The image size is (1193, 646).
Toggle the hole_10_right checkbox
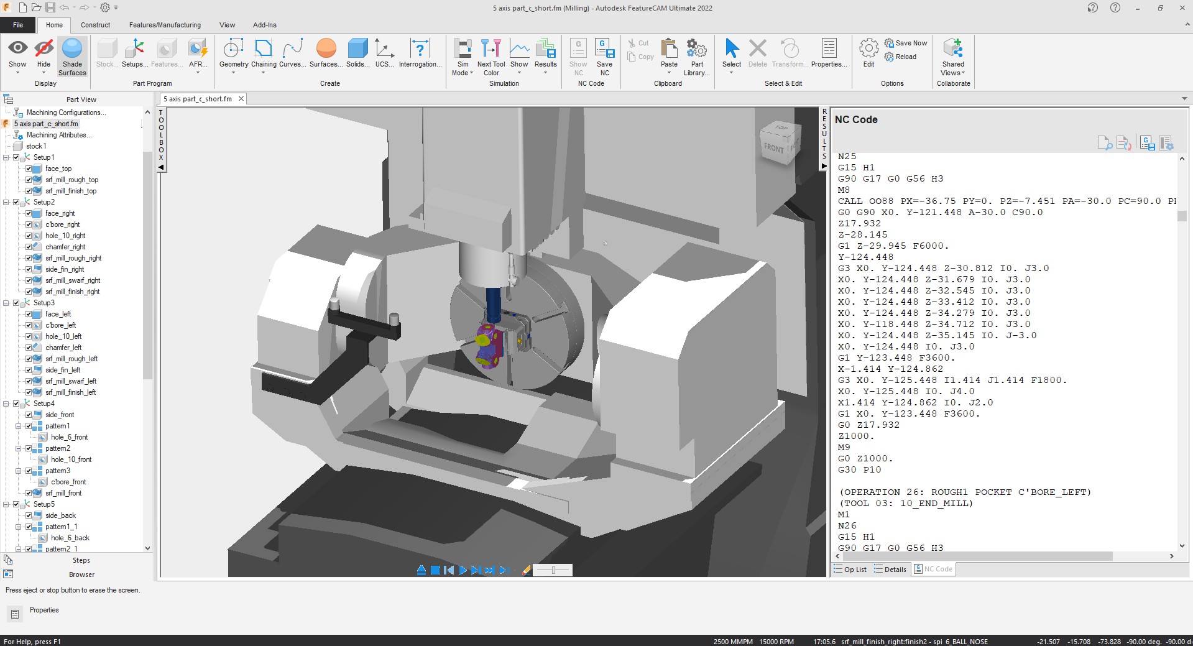[29, 236]
